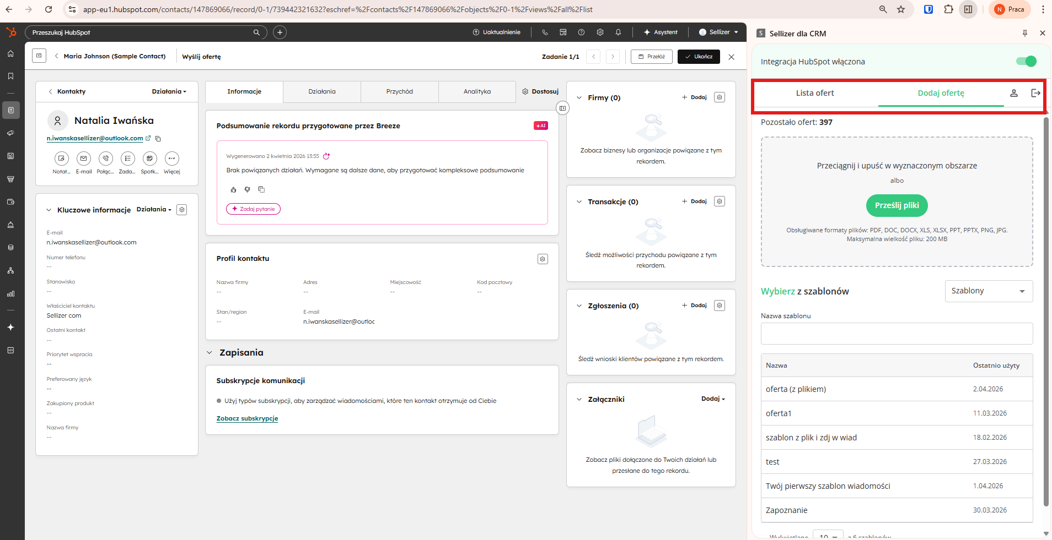The width and height of the screenshot is (1052, 540).
Task: Open the Zobacz subskrypcje link
Action: pos(247,419)
